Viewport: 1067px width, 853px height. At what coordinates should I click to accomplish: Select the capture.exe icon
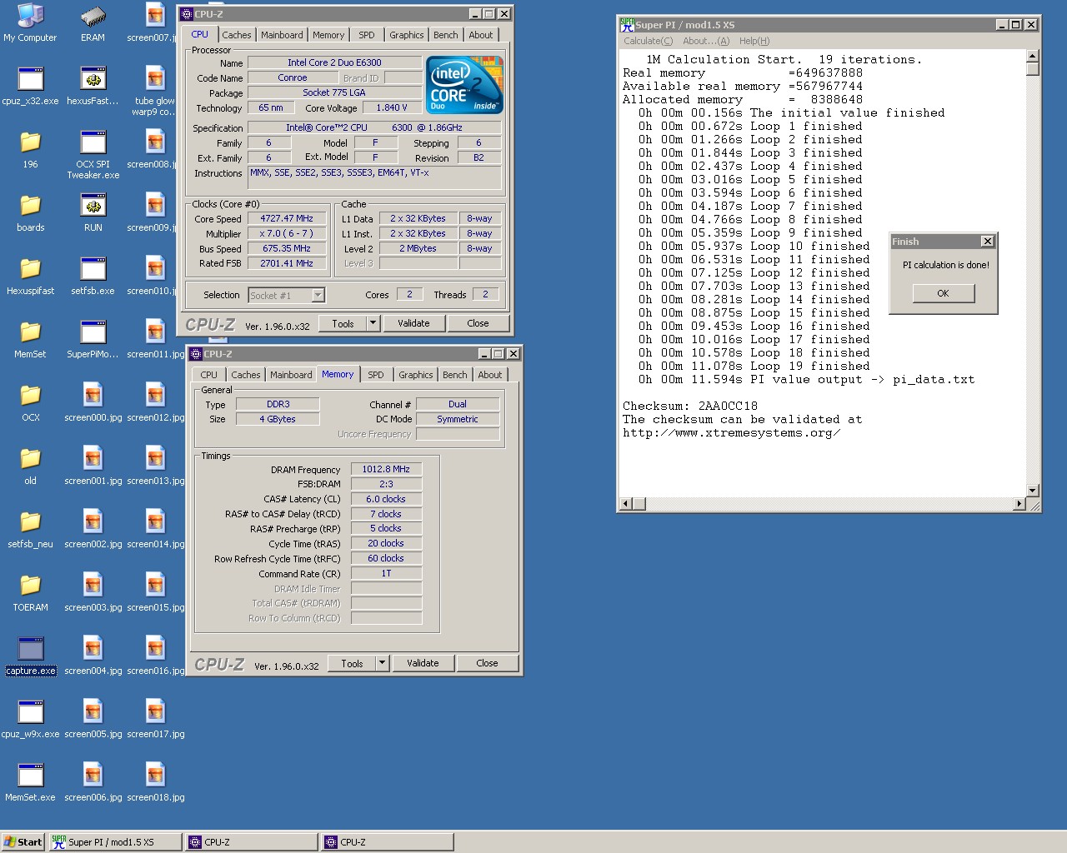30,656
